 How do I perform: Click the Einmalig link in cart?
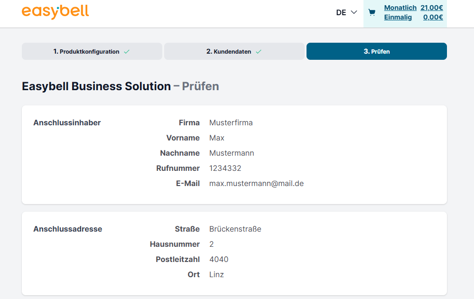398,17
